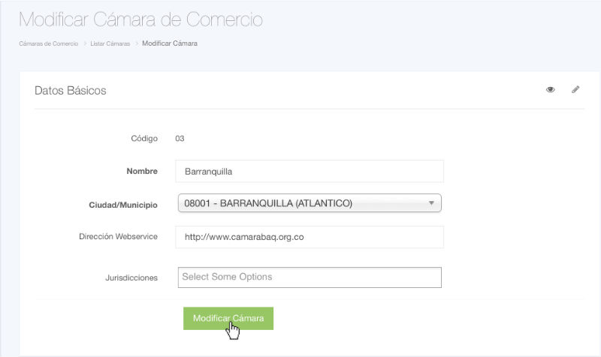Click the Modificar Cámara de Comercio page title
The width and height of the screenshot is (601, 357).
point(140,19)
